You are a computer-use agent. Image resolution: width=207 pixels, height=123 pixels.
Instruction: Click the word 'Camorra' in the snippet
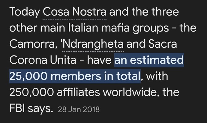point(32,44)
